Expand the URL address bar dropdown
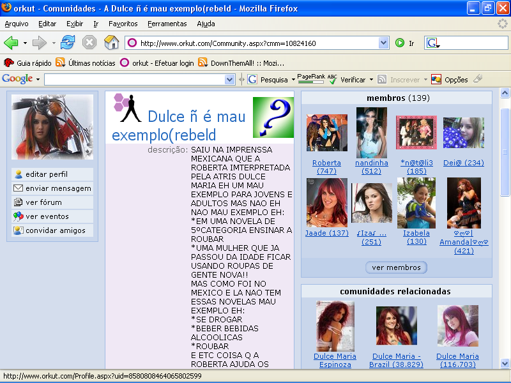Image resolution: width=511 pixels, height=383 pixels. [x=384, y=43]
